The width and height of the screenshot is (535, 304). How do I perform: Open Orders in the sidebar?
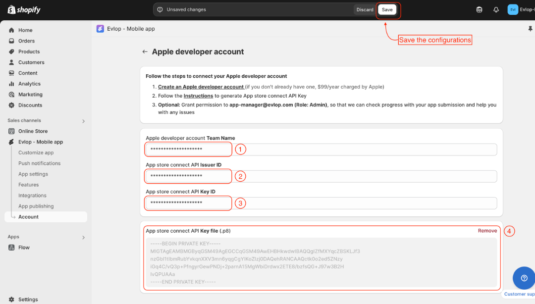tap(26, 41)
